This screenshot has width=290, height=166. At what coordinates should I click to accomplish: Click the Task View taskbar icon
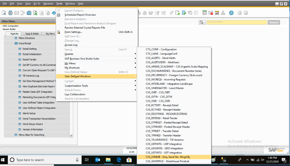[87, 160]
